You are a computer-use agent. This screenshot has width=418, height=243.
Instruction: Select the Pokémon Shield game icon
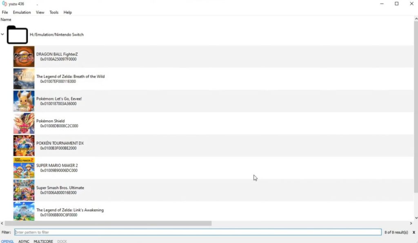click(x=24, y=124)
